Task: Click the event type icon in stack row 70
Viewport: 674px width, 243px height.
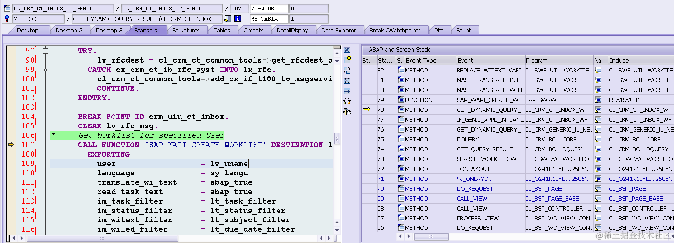Action: [x=401, y=188]
